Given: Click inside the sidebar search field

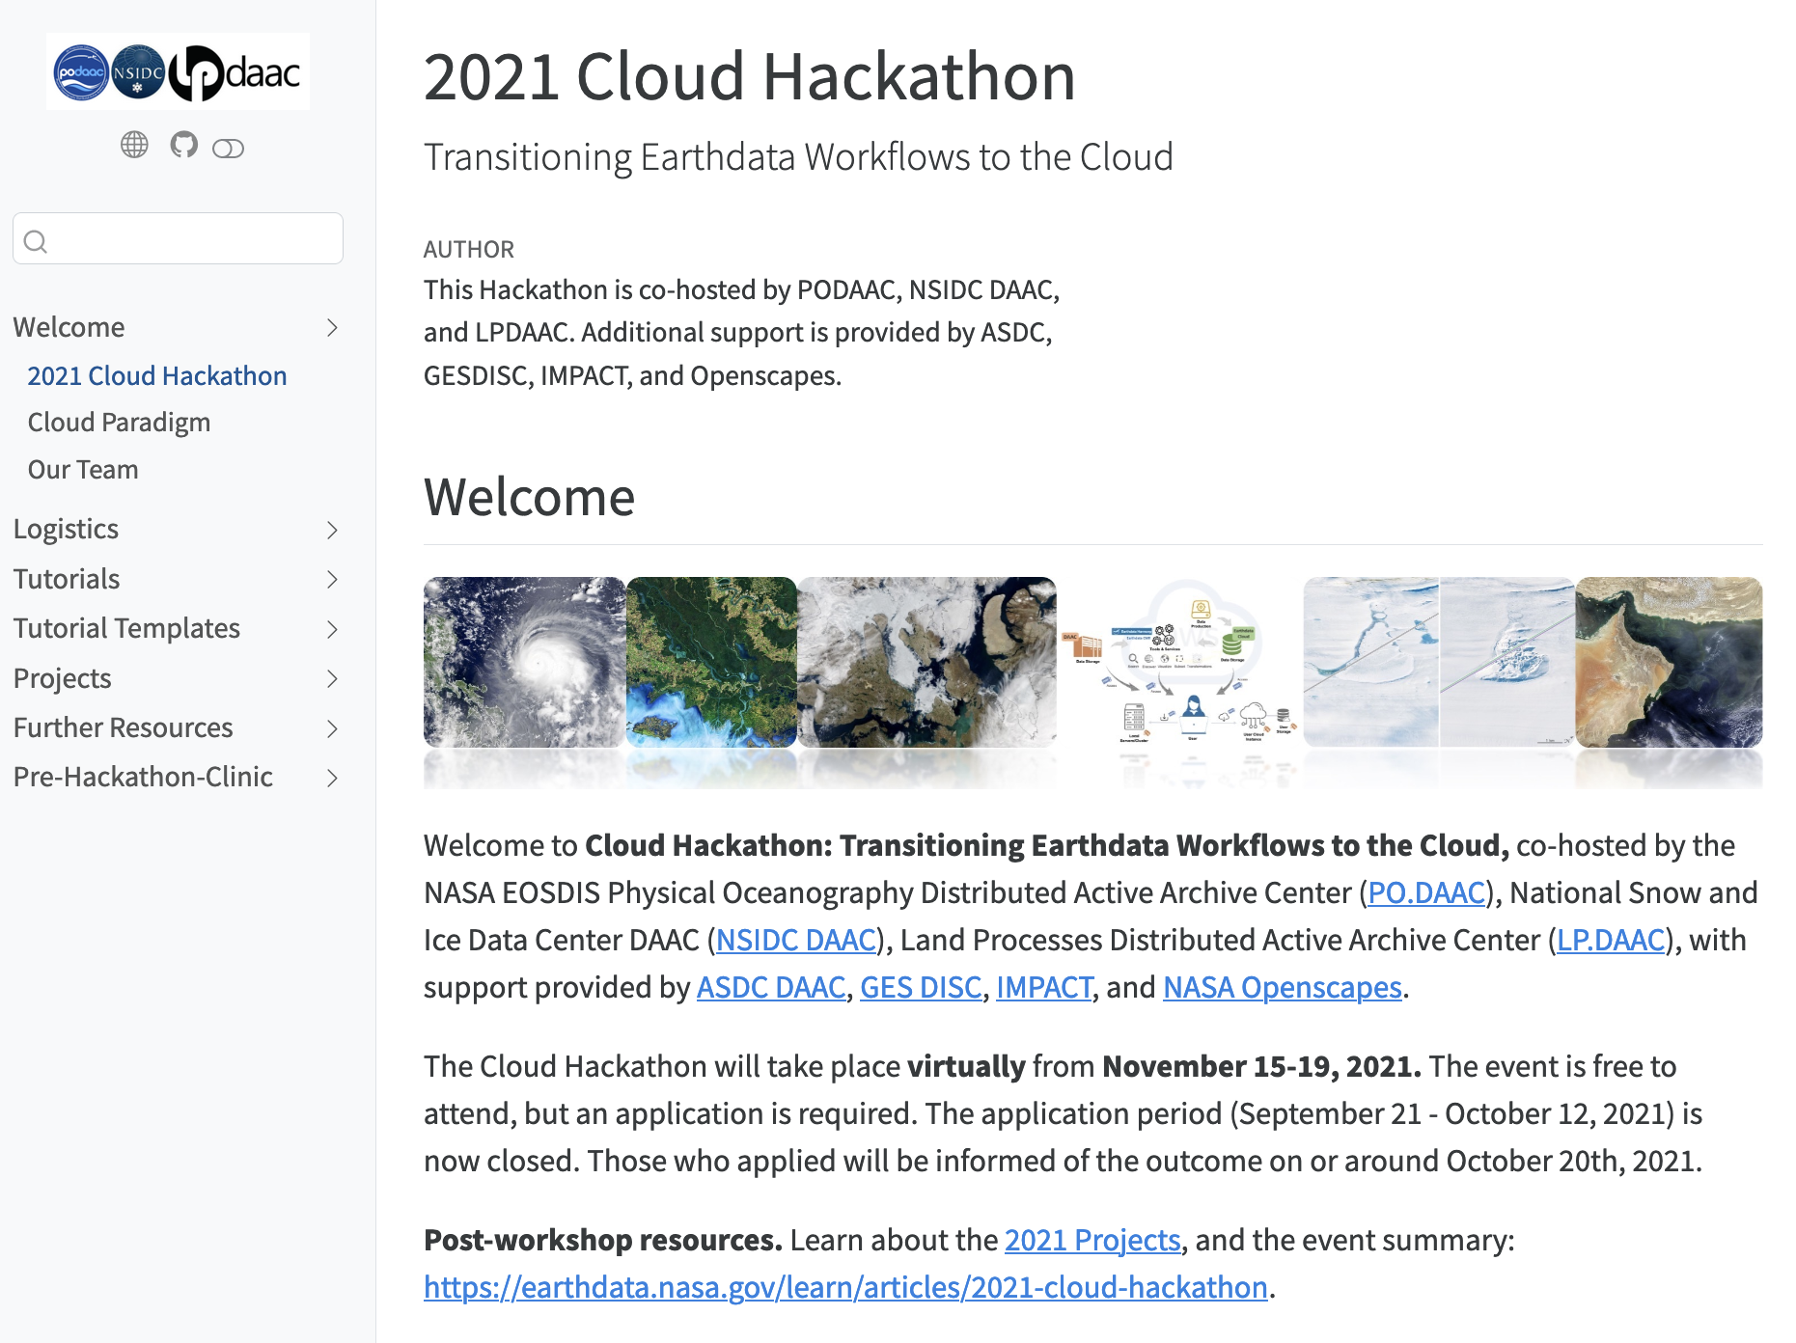Looking at the screenshot, I should 178,238.
